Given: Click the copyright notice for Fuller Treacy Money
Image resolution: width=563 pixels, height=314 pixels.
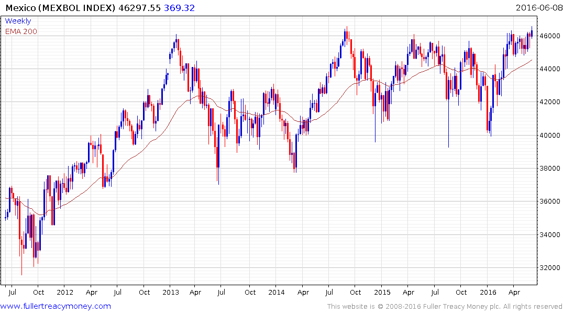Looking at the screenshot, I should point(445,307).
